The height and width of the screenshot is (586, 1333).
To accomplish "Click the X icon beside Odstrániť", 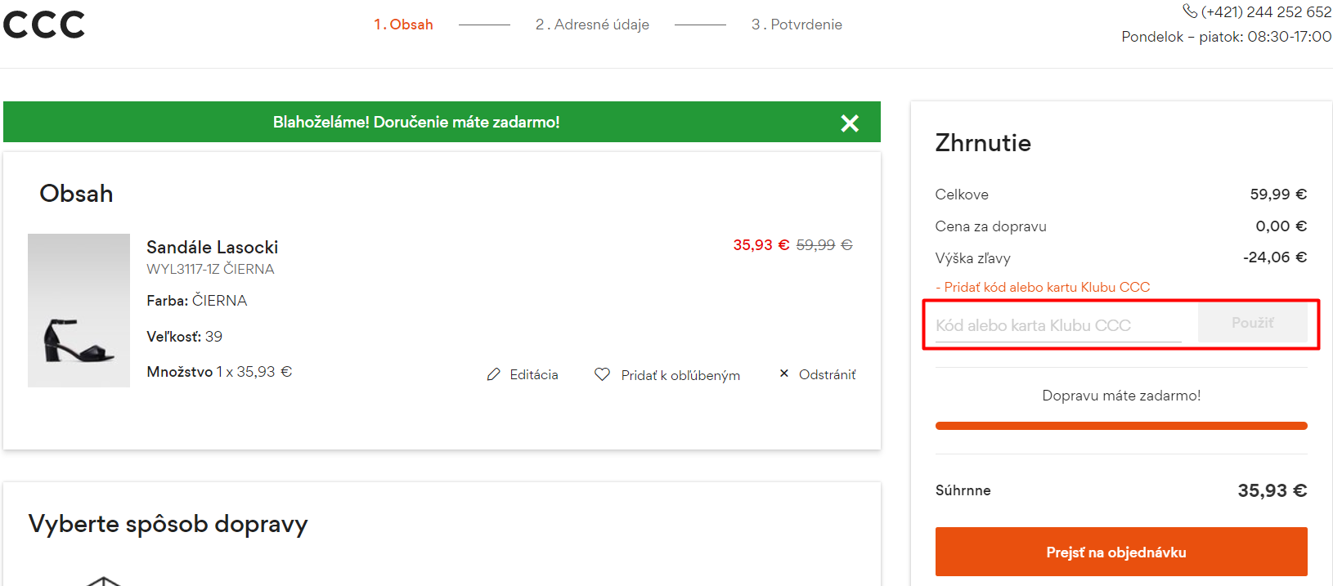I will [784, 374].
